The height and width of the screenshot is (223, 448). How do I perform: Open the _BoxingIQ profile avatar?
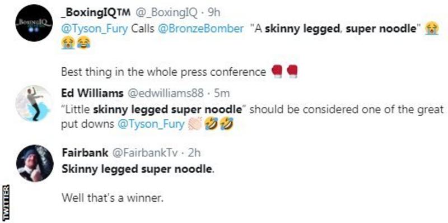pyautogui.click(x=34, y=23)
